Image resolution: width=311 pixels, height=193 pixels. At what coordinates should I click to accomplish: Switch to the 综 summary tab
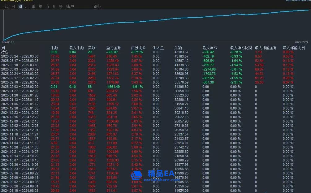tap(6, 6)
